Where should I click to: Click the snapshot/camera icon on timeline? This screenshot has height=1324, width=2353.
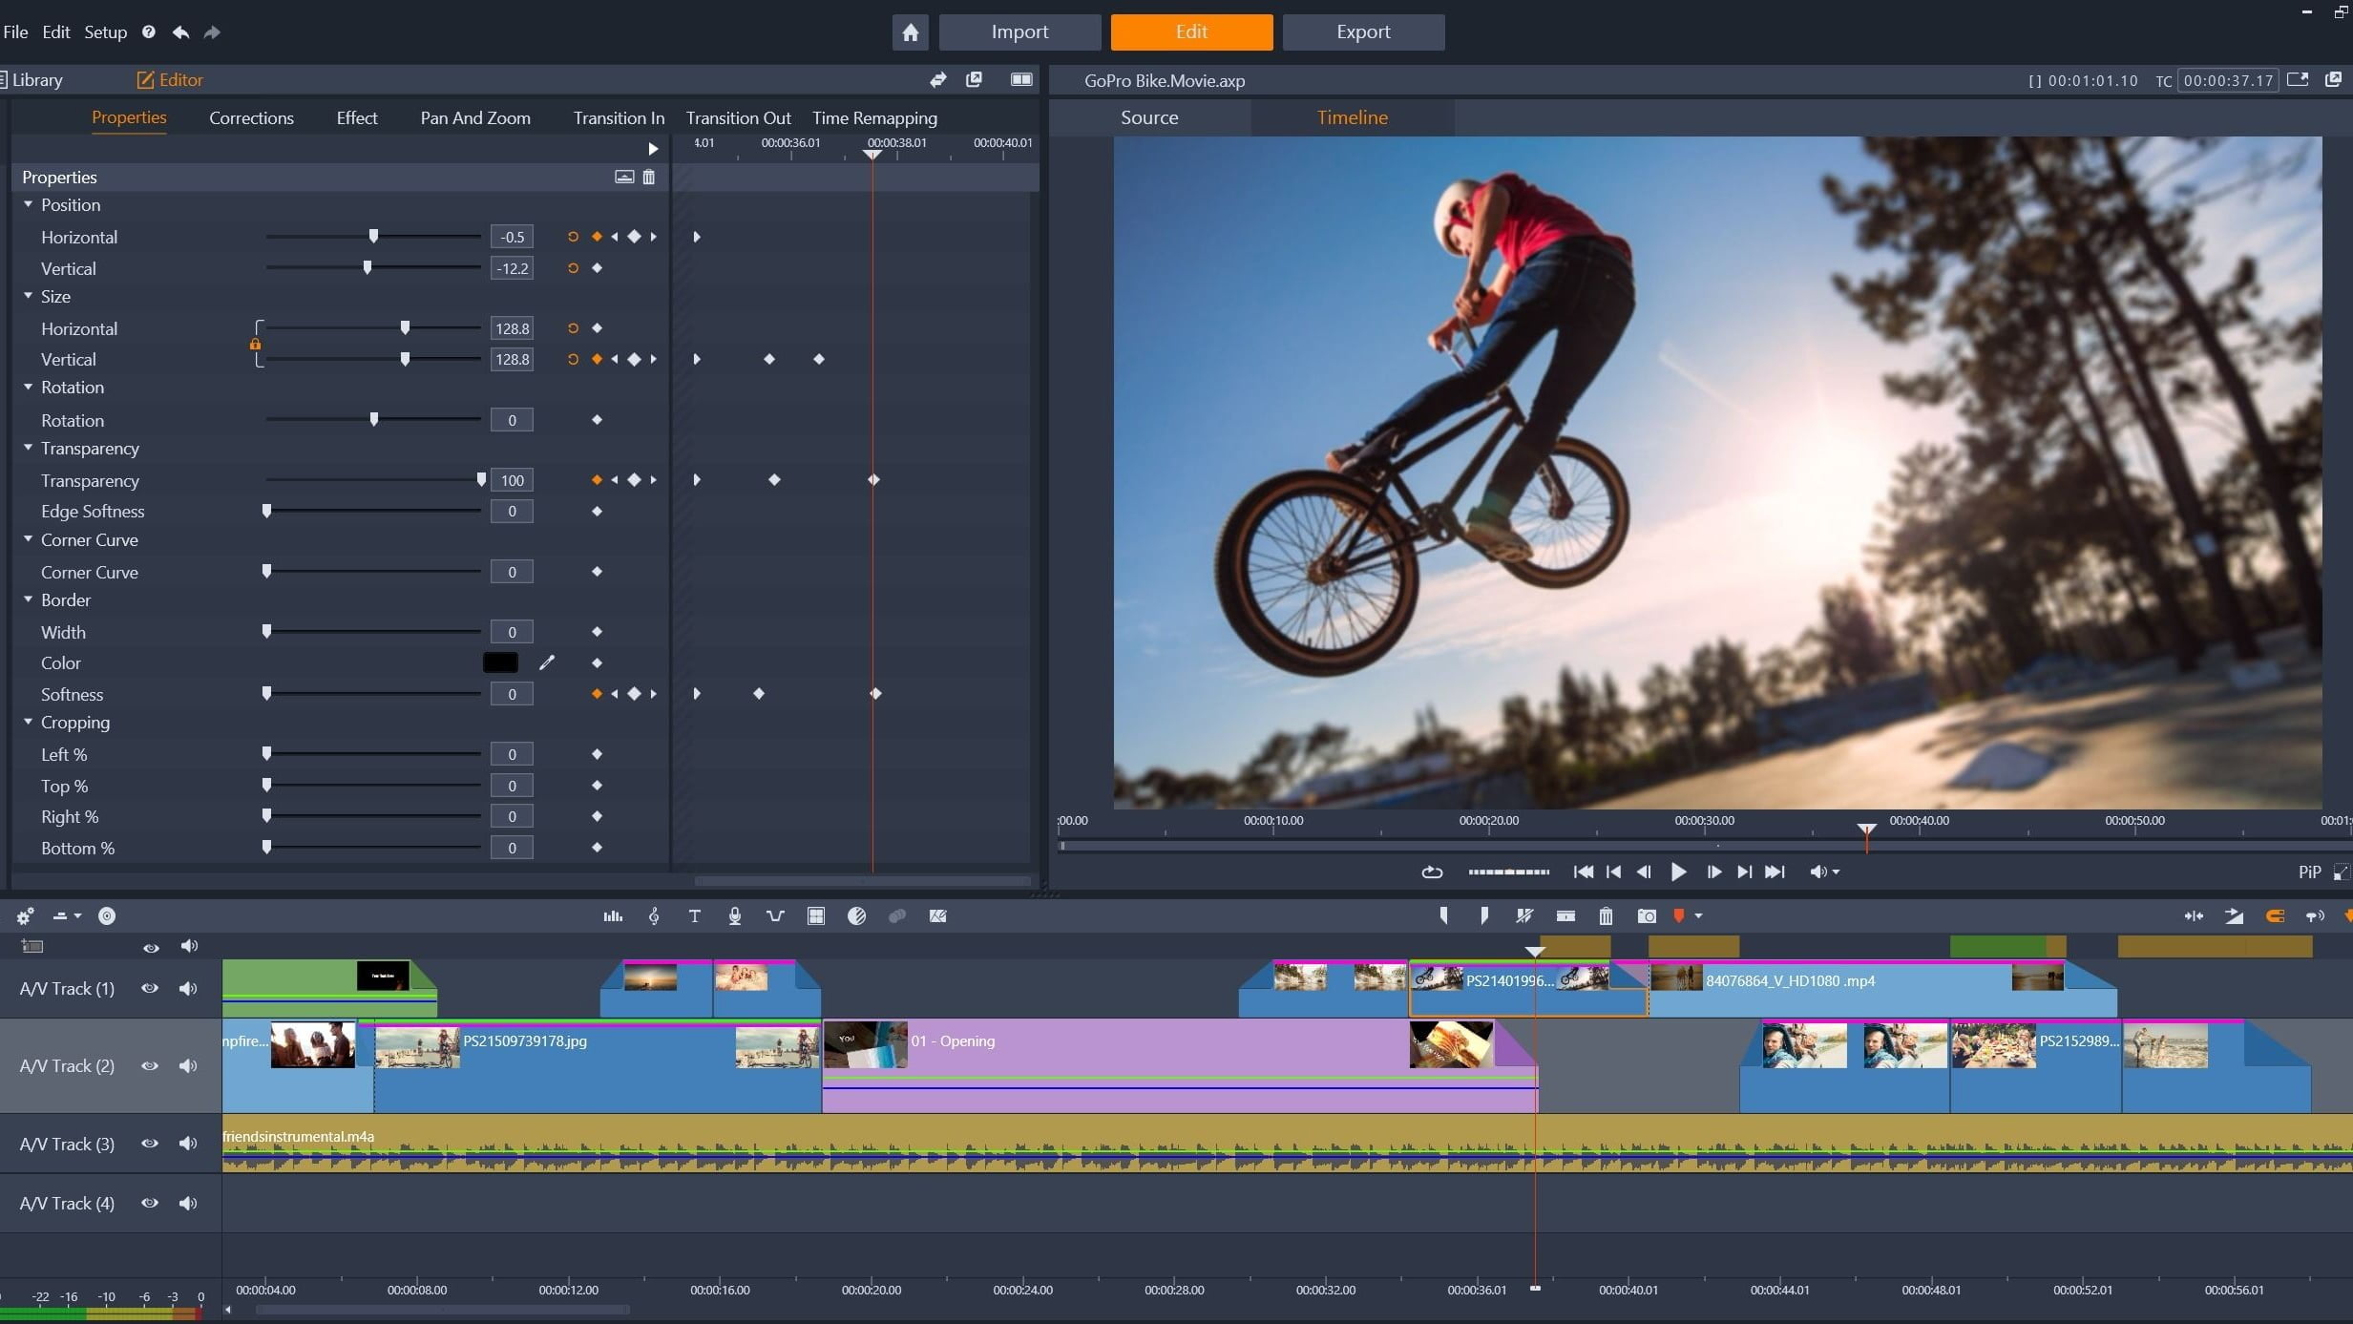[1645, 915]
